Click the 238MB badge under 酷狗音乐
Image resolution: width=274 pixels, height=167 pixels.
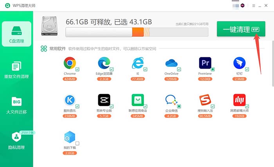pos(70,116)
